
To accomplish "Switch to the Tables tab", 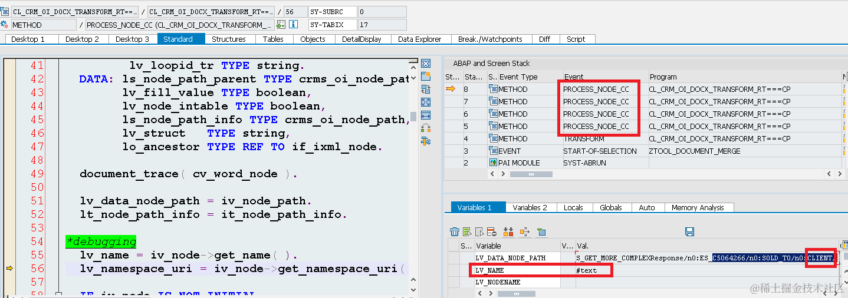I will tap(273, 39).
